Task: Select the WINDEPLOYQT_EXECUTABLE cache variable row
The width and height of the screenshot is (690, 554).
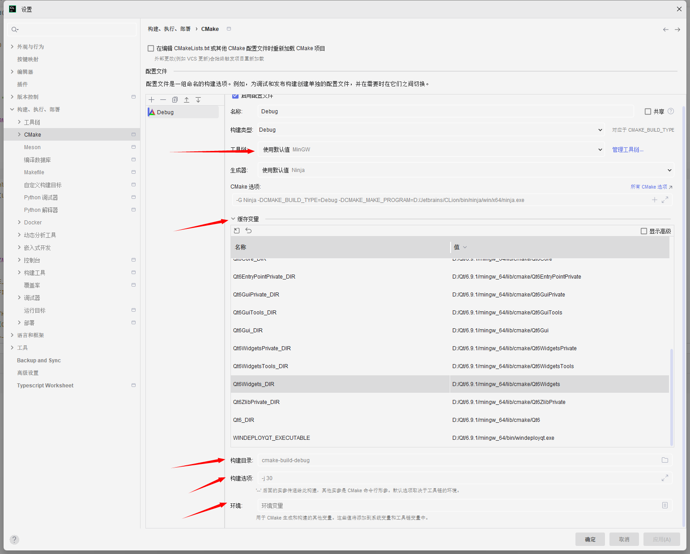Action: point(450,438)
